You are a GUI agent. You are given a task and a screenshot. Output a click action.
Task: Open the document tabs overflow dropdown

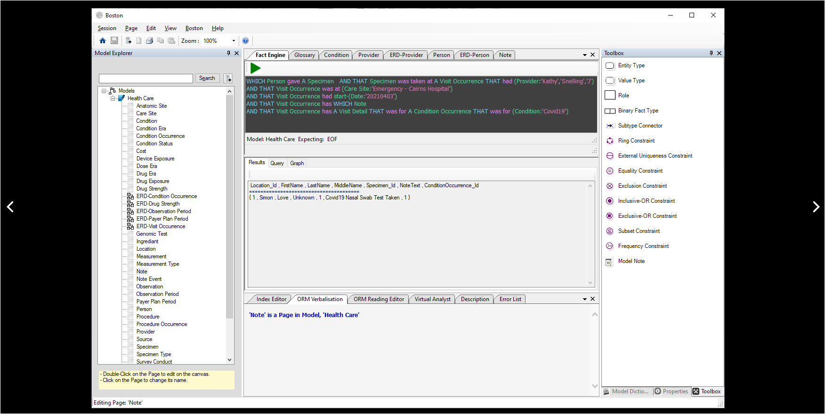coord(585,55)
